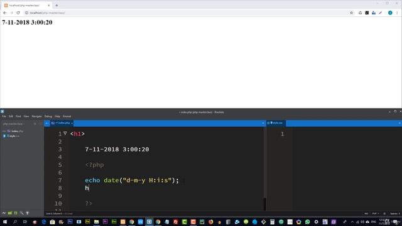402x226 pixels.
Task: Open the Emmet menu in Brackets
Action: pos(67,116)
